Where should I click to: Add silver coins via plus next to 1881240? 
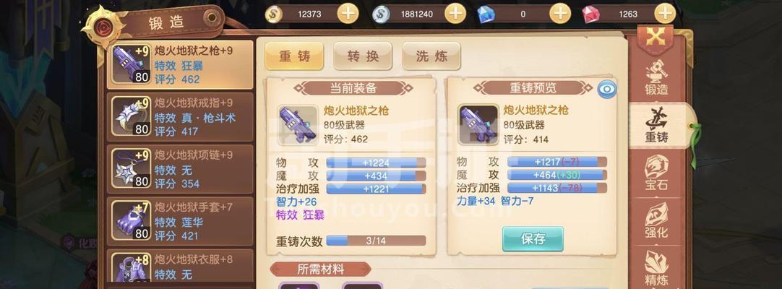(455, 14)
